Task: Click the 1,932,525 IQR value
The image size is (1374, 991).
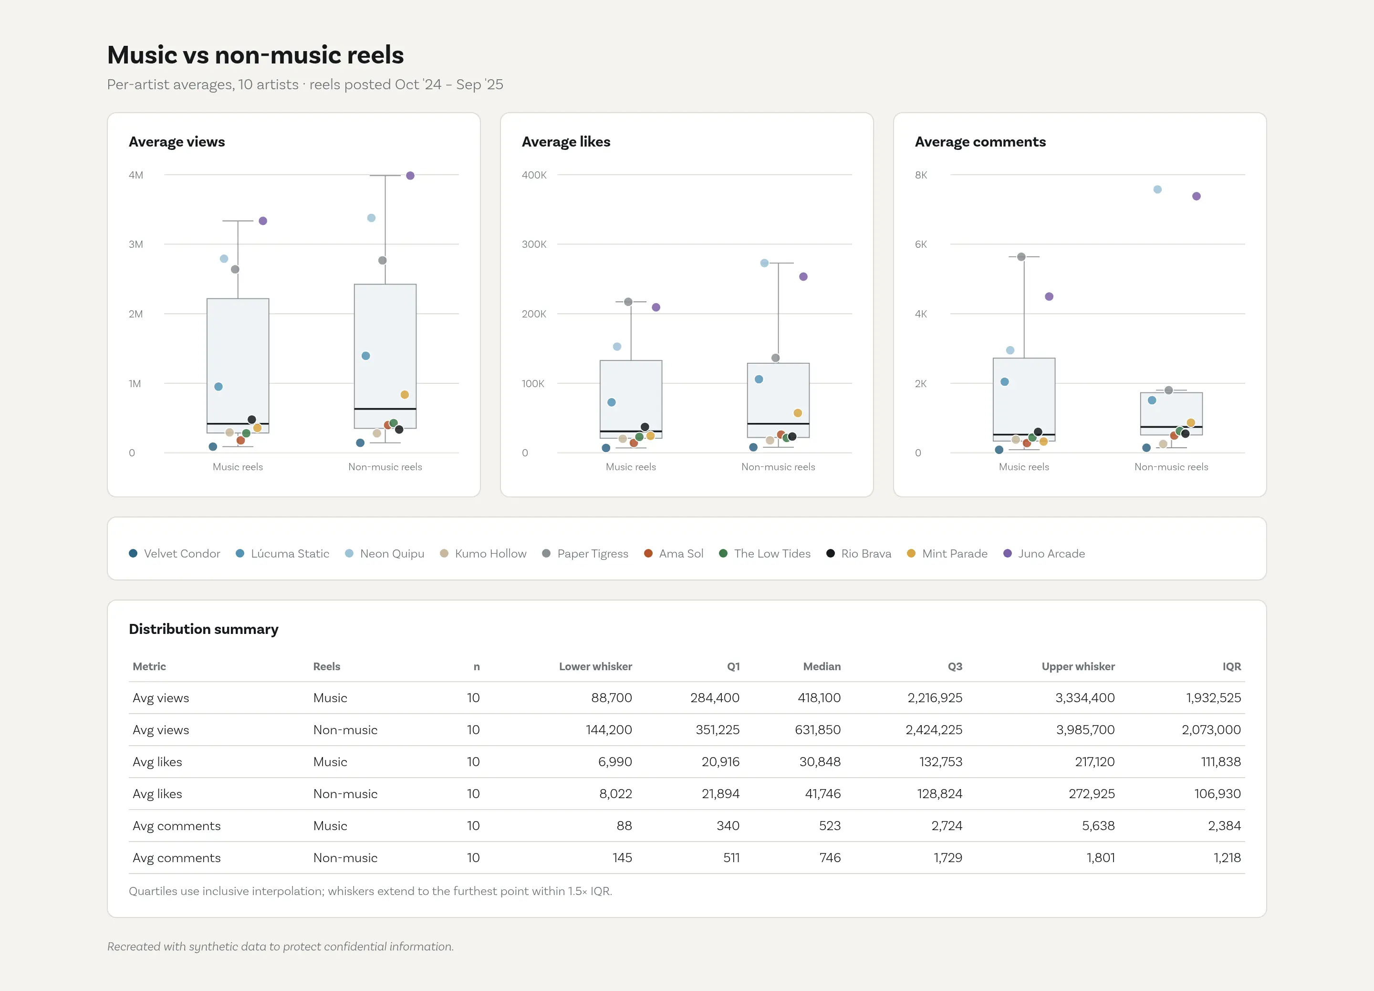Action: (x=1213, y=697)
